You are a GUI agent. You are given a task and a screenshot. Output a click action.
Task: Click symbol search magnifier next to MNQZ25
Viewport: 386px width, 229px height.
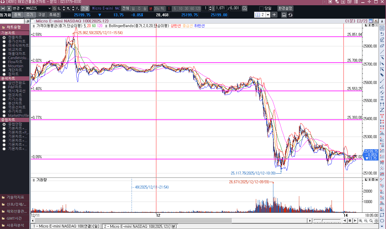pos(54,8)
